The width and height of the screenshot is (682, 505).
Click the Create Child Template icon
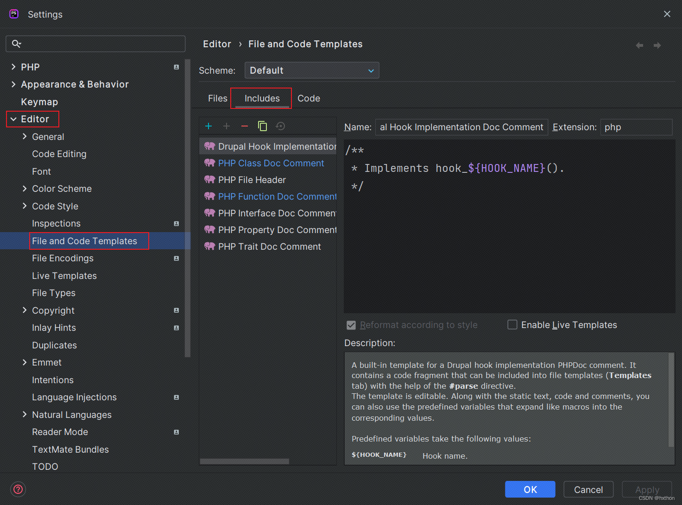pos(227,126)
